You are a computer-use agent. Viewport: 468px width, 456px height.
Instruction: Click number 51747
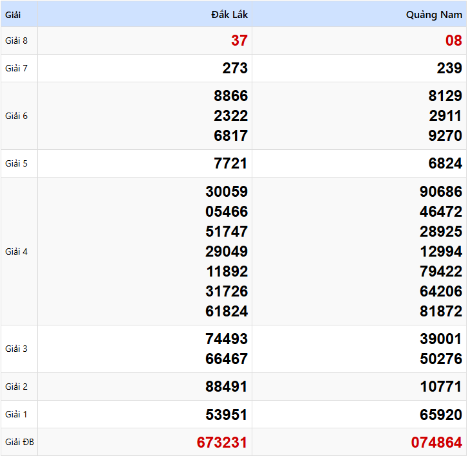(x=227, y=232)
